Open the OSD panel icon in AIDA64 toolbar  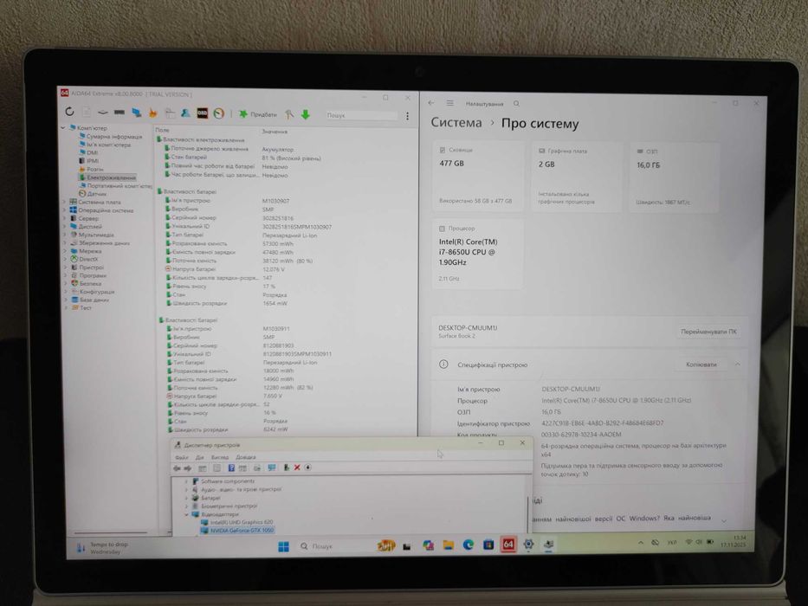pyautogui.click(x=202, y=113)
